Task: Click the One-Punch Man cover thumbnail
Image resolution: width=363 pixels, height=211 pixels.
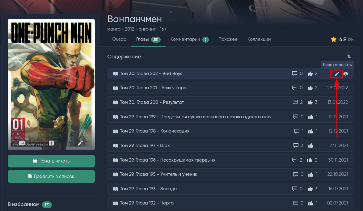Action: (x=51, y=85)
